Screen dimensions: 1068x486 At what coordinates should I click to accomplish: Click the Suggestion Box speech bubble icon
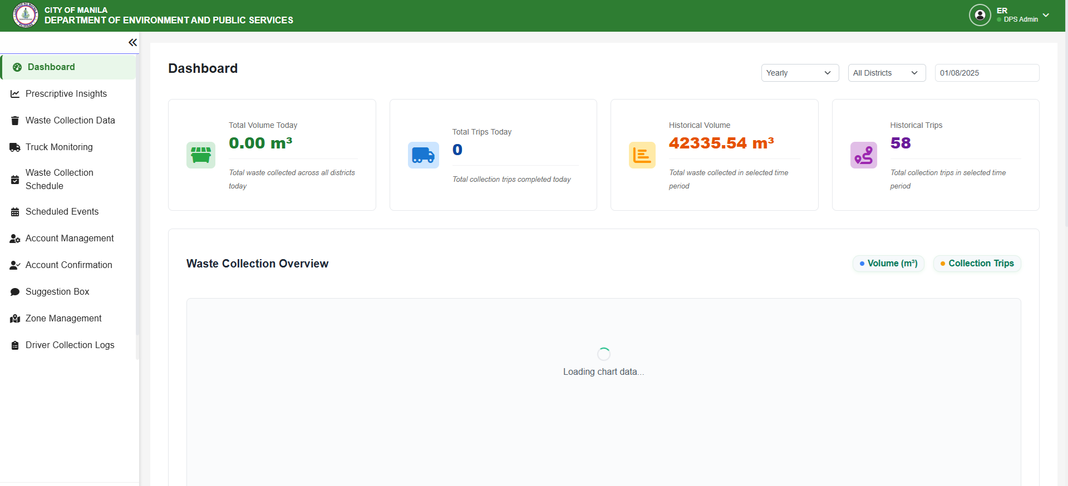(15, 292)
